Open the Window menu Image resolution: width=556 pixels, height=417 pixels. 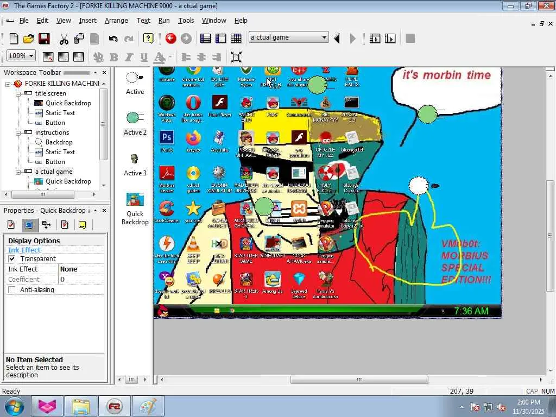tap(214, 21)
